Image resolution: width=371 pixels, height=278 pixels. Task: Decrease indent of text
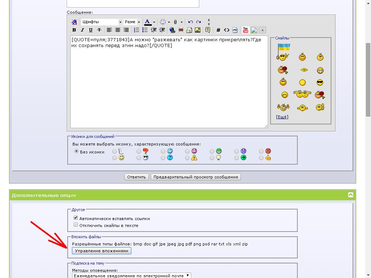154,30
